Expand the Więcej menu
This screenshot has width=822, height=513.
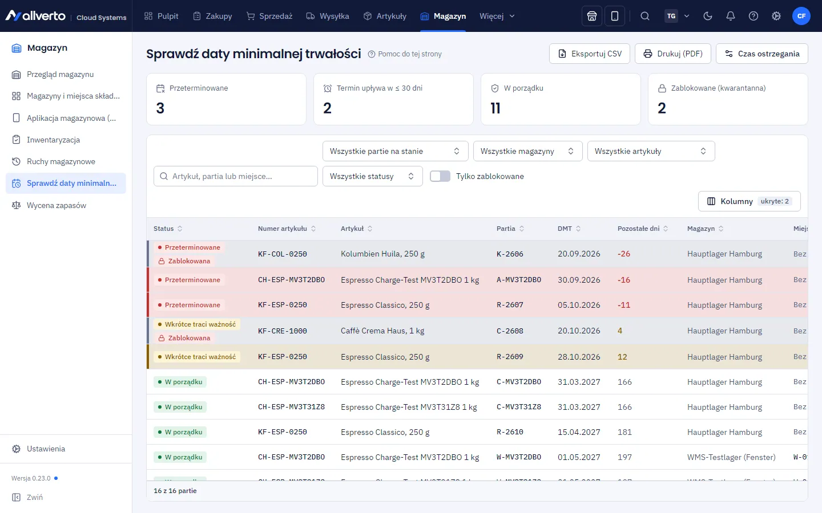click(x=497, y=16)
